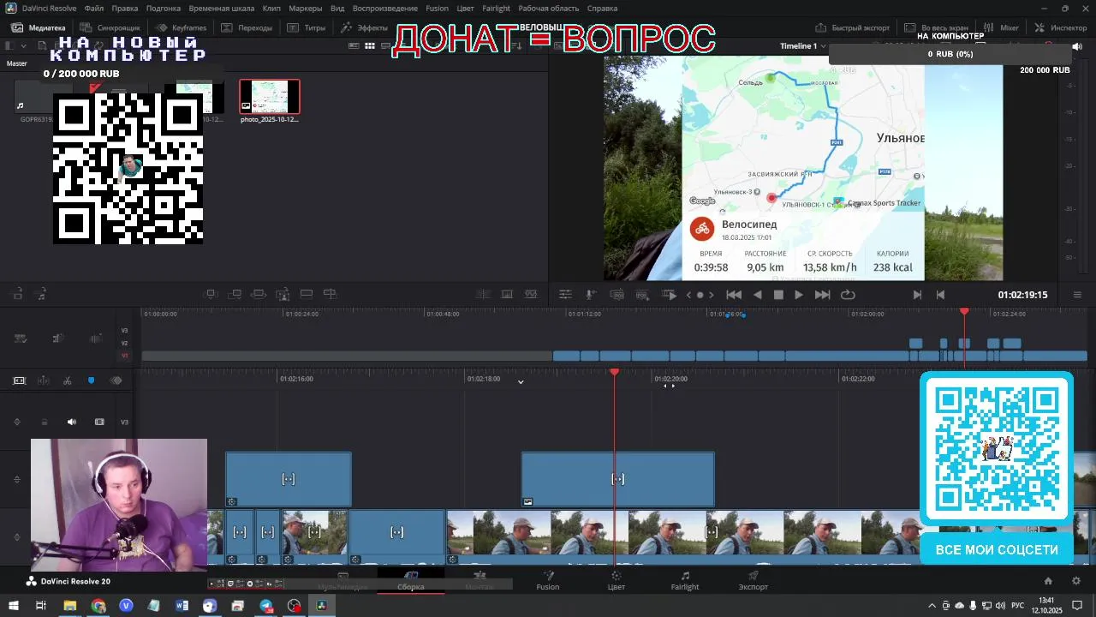This screenshot has width=1096, height=617.
Task: Toggle the Эффекты effects panel
Action: 363,27
